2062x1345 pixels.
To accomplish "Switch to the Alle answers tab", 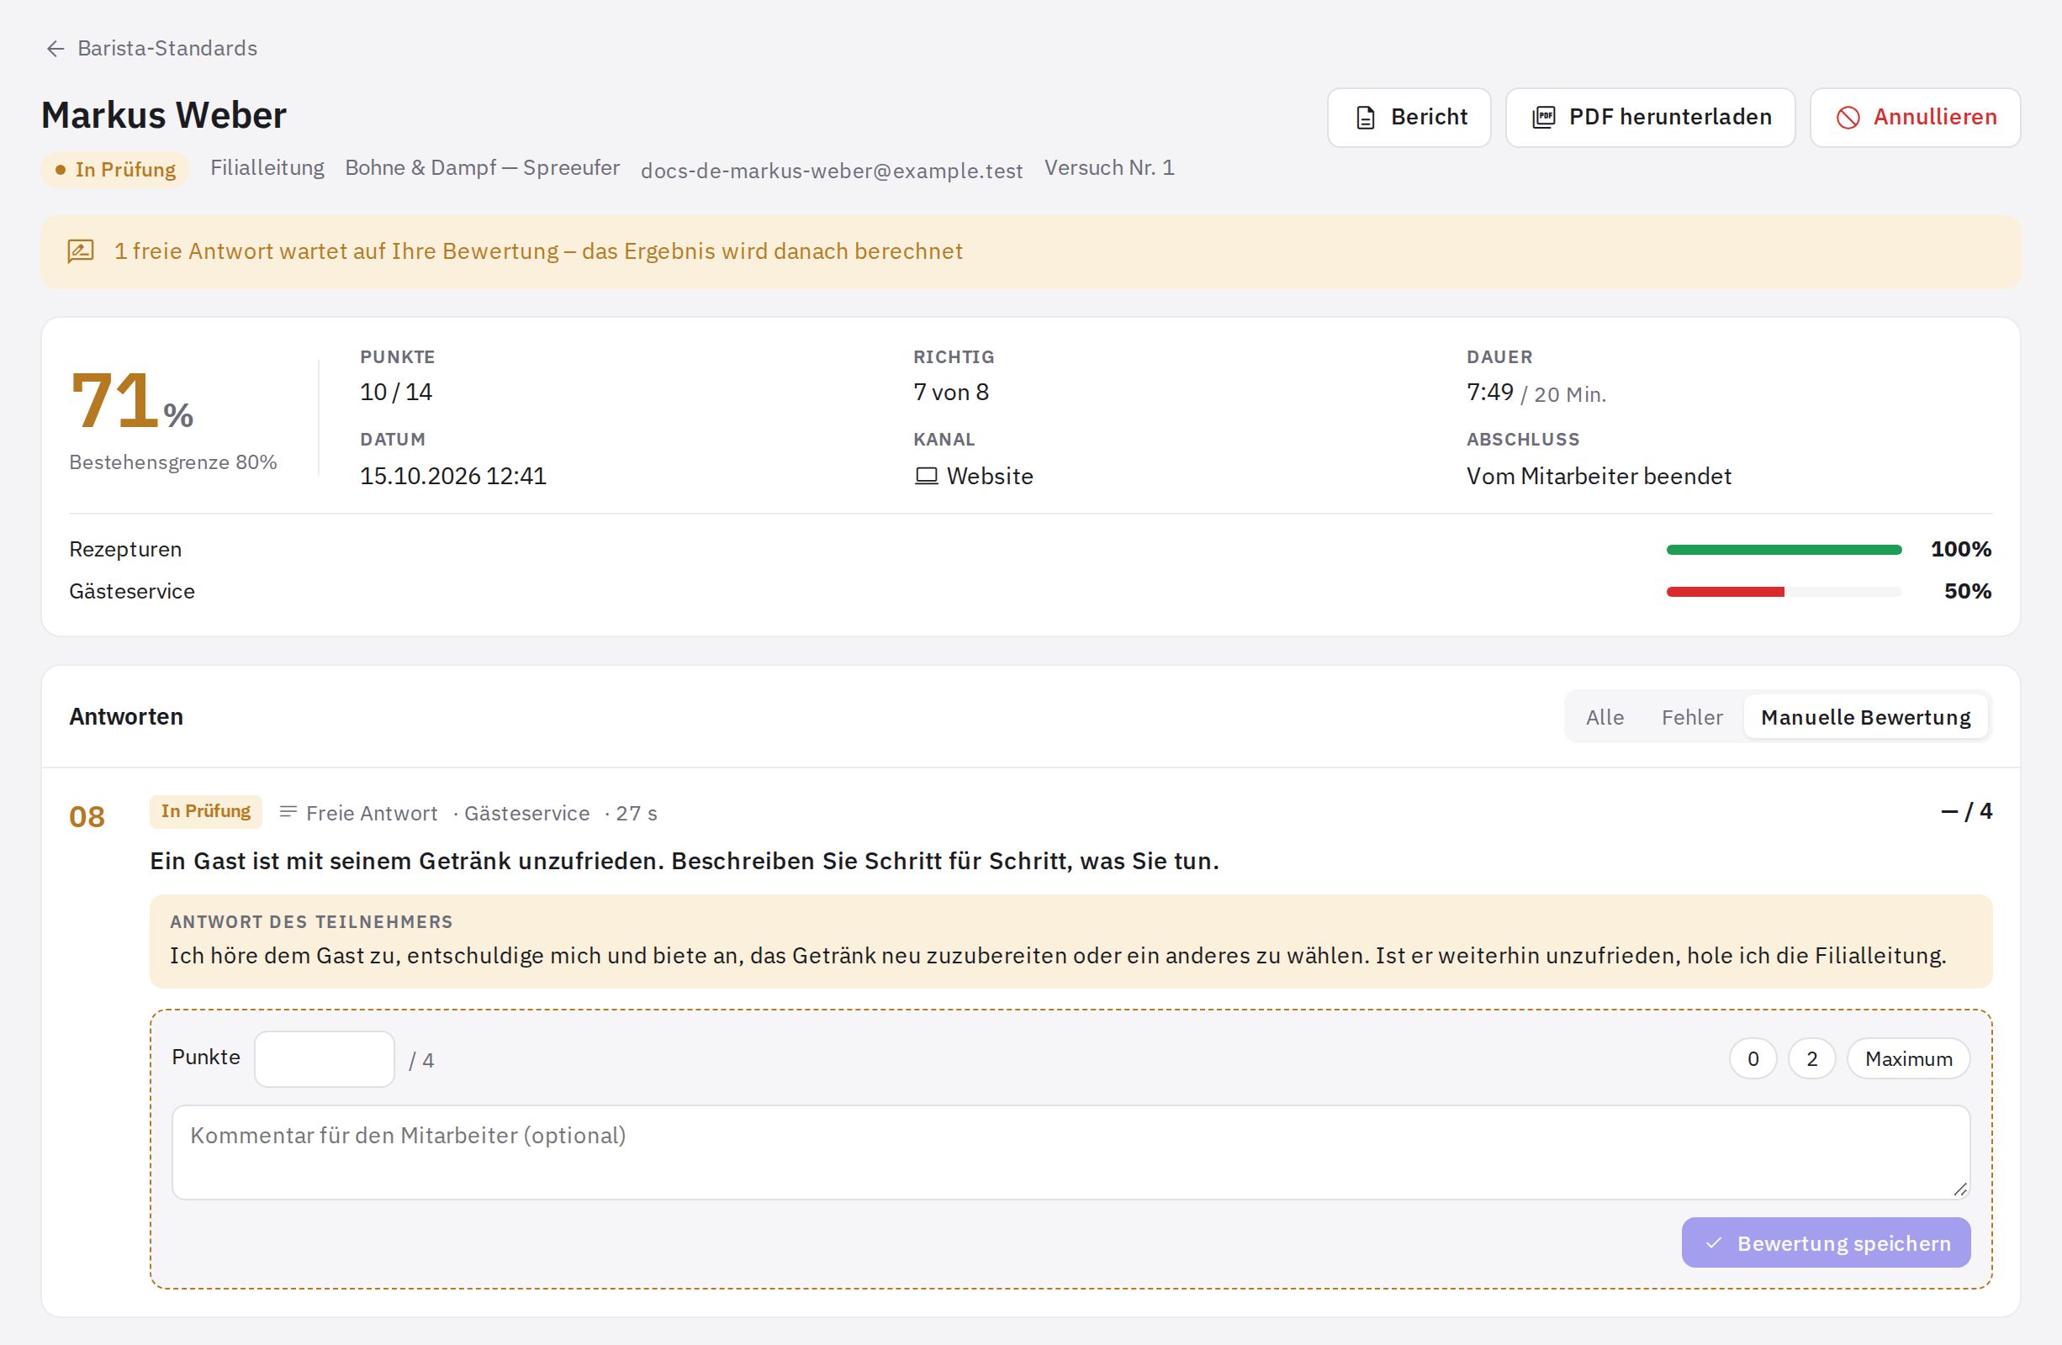I will point(1605,717).
